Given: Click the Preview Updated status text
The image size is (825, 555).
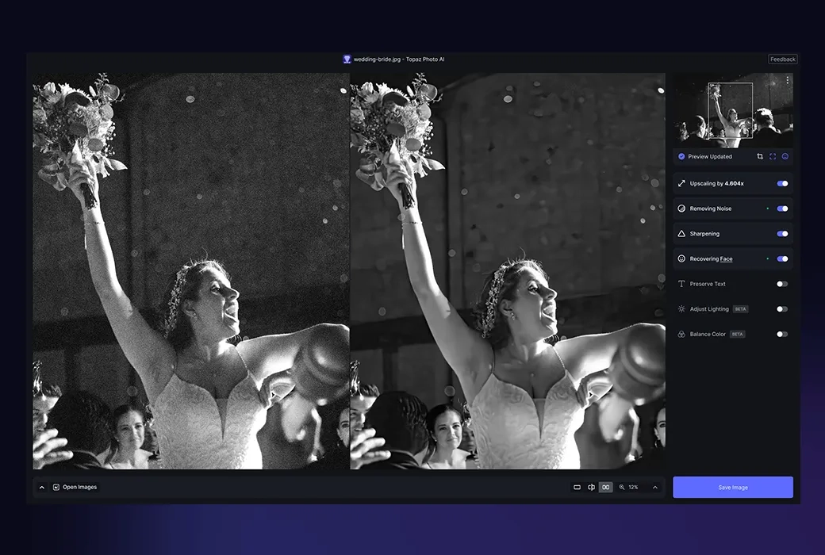Looking at the screenshot, I should click(x=710, y=156).
